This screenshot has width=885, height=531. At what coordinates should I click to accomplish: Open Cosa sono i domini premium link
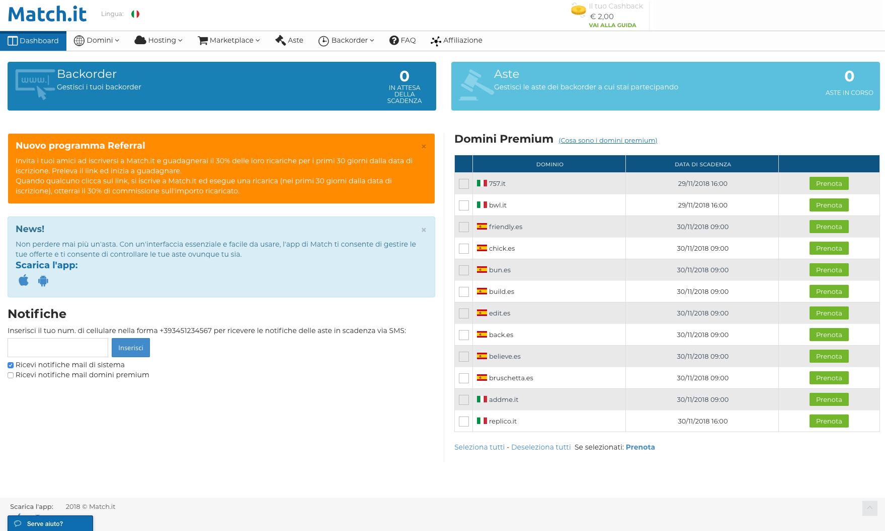coord(608,141)
